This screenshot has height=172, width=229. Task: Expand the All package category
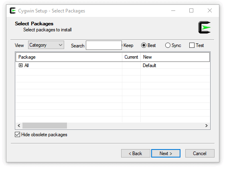click(x=20, y=66)
